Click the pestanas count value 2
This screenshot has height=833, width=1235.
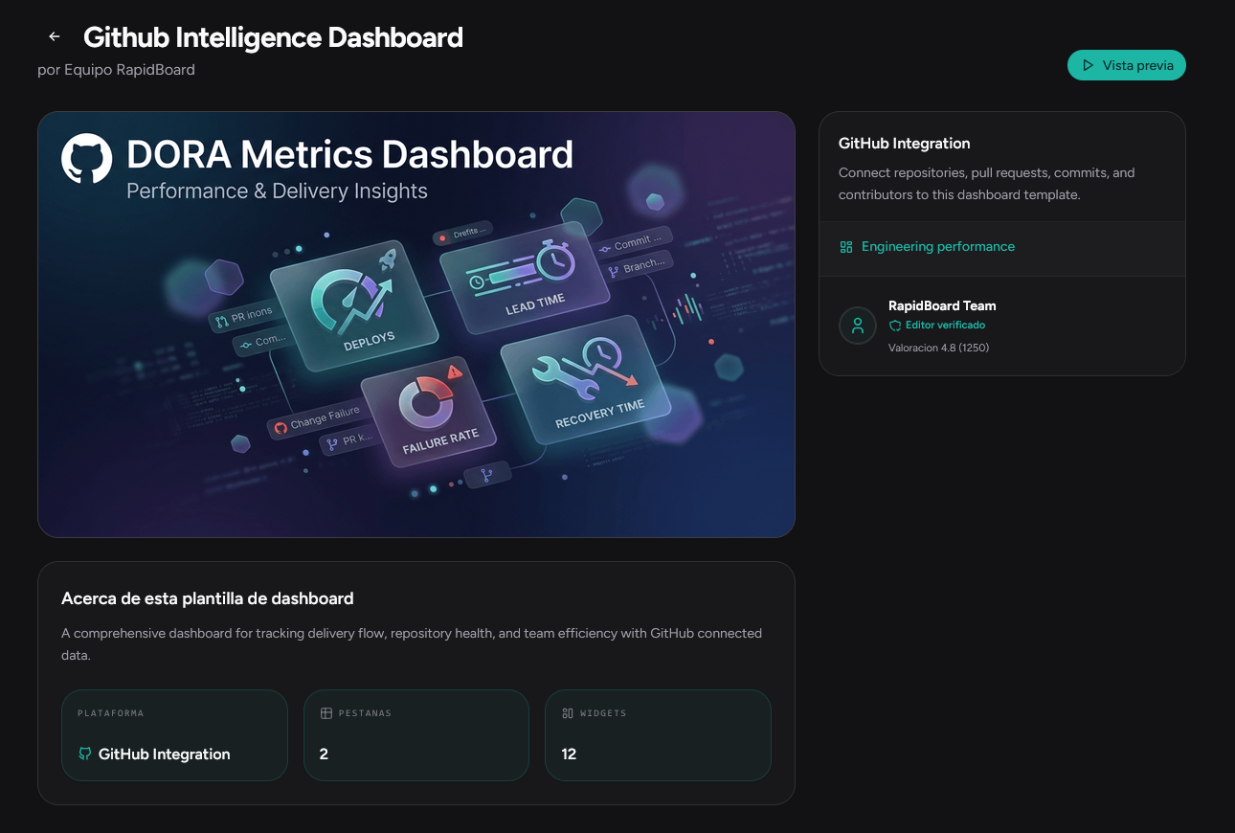click(x=324, y=754)
